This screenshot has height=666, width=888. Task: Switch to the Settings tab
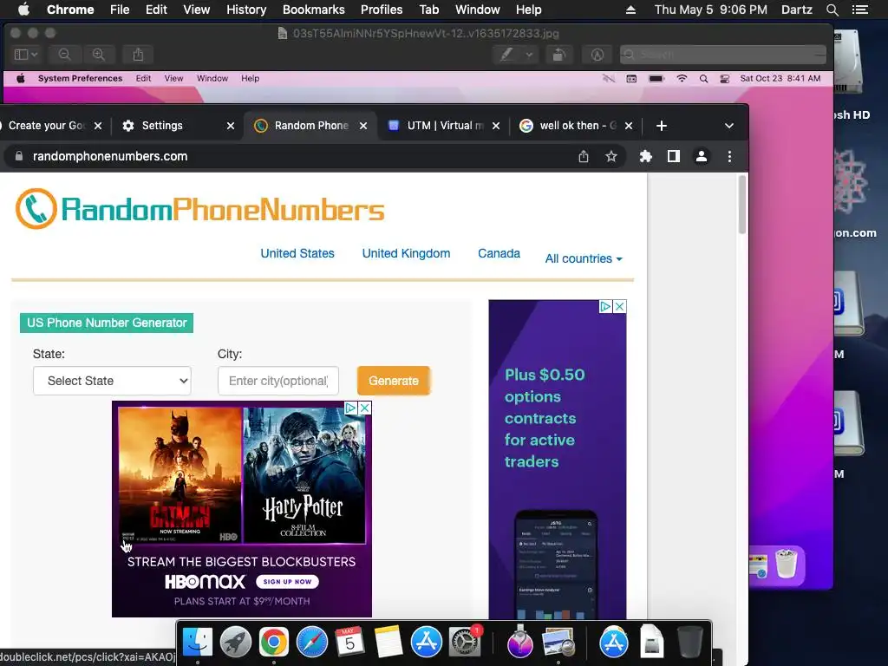(162, 126)
